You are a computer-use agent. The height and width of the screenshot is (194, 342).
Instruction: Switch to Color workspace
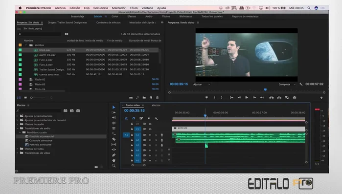[114, 16]
